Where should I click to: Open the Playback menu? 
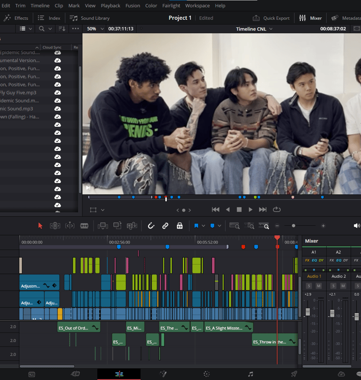pyautogui.click(x=110, y=6)
